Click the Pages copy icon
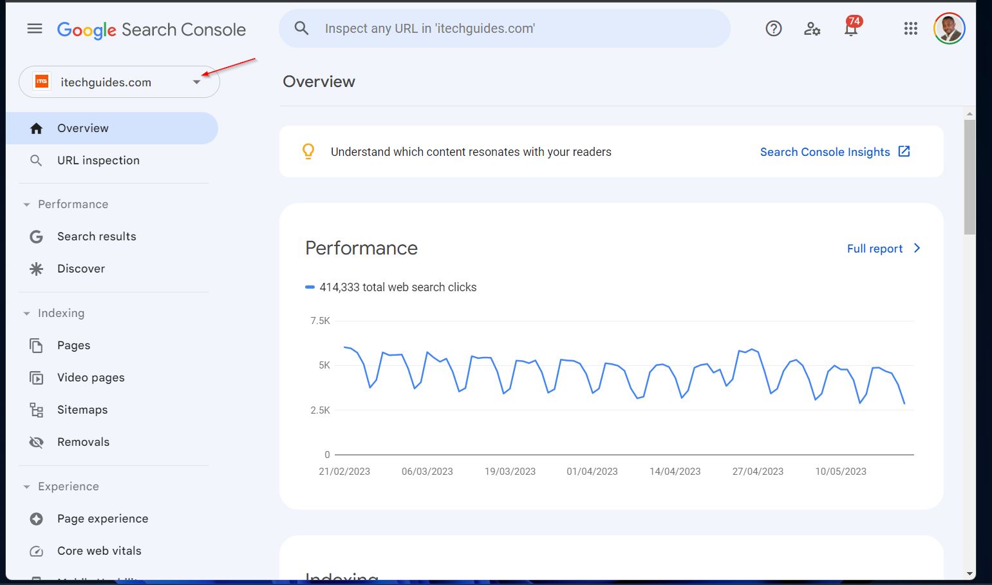This screenshot has width=992, height=585. point(37,345)
